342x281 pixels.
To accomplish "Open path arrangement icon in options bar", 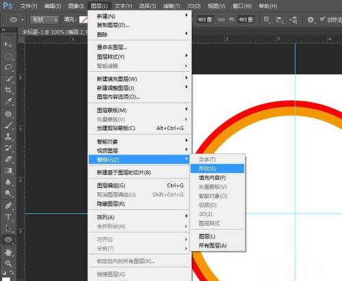I will click(293, 20).
